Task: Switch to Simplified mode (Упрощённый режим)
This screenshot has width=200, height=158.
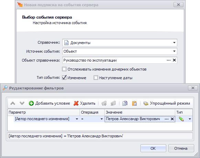Action: (x=167, y=103)
